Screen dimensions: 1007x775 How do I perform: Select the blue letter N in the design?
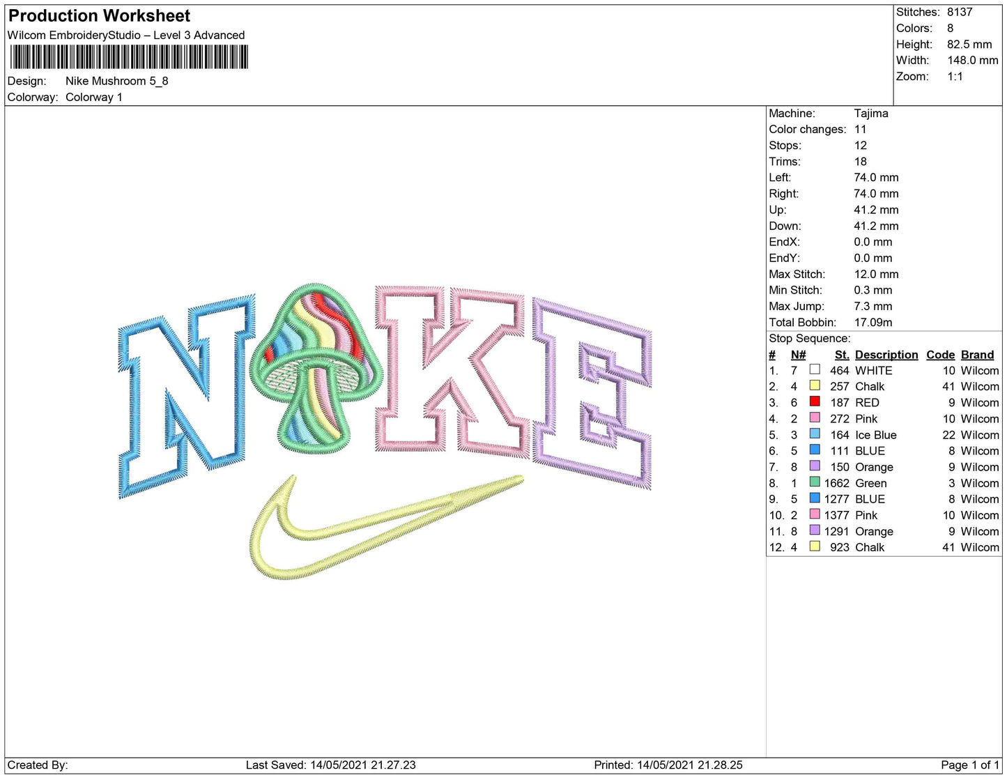(x=187, y=396)
